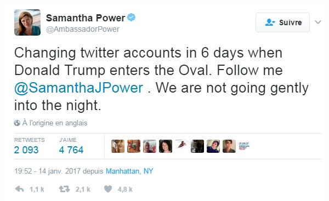Viewport: 329px width, 201px height.
Task: Open the Samantha Power display name
Action: tap(86, 18)
